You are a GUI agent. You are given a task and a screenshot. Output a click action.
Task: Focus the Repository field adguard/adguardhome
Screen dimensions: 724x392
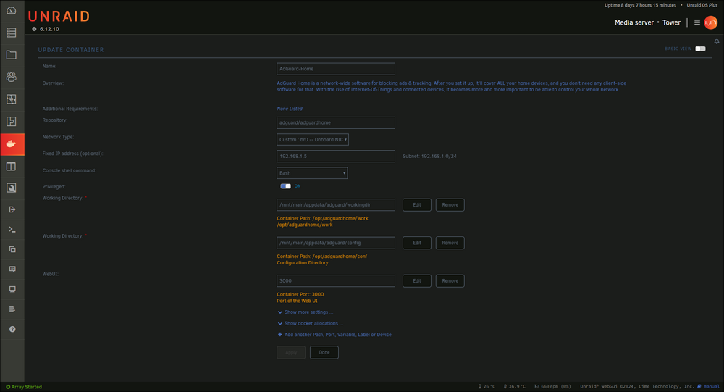pos(336,122)
